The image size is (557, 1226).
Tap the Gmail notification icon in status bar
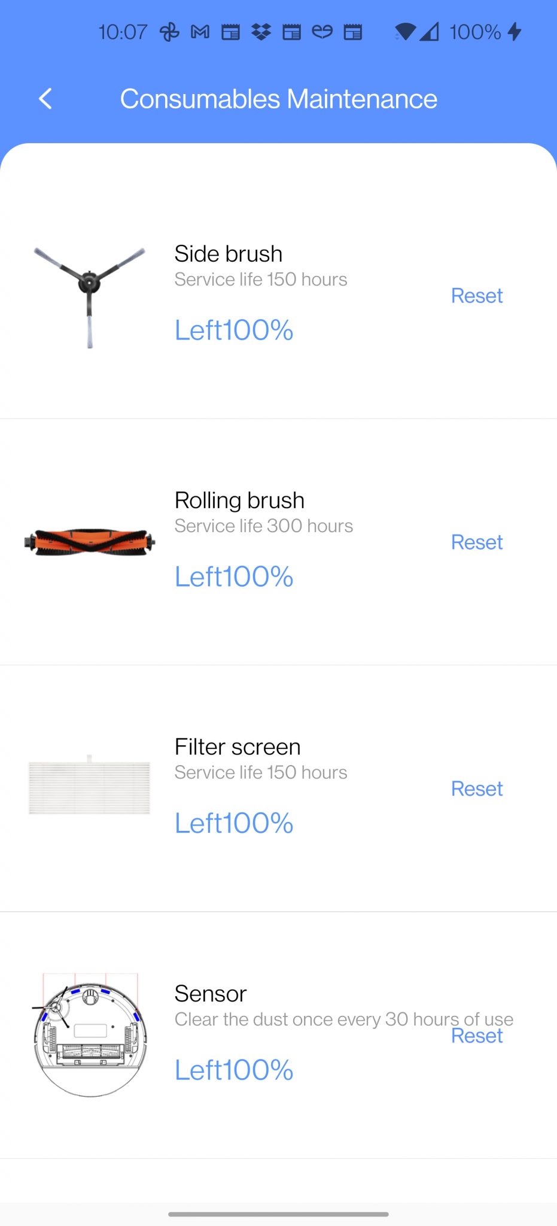pos(200,32)
